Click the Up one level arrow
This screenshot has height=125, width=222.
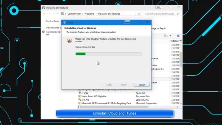tap(58, 14)
